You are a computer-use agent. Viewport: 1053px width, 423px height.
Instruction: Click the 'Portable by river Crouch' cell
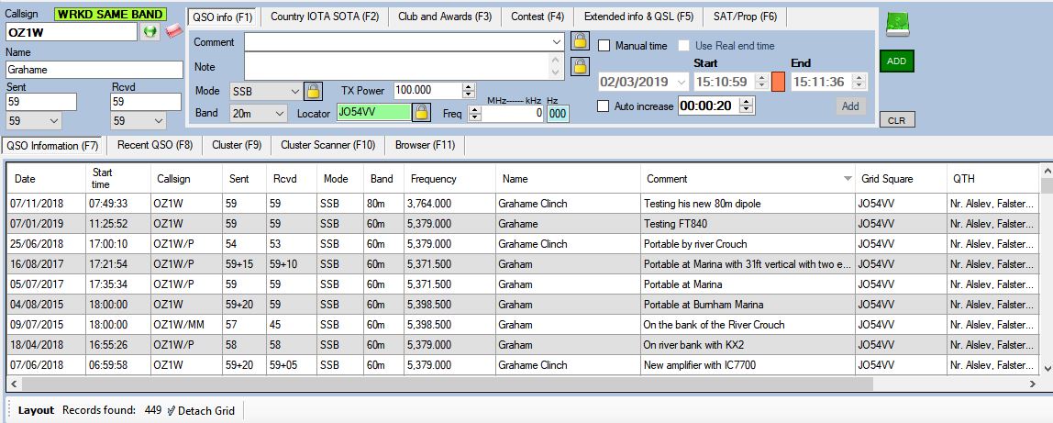pyautogui.click(x=748, y=244)
